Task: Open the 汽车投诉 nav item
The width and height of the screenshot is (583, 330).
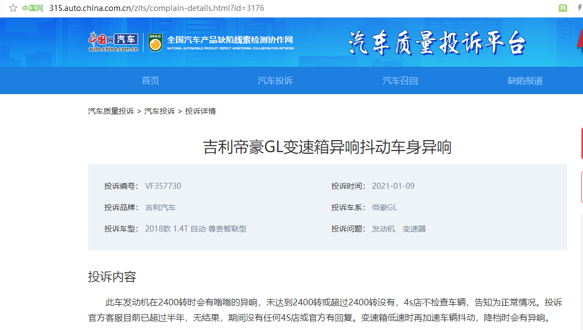Action: [275, 80]
